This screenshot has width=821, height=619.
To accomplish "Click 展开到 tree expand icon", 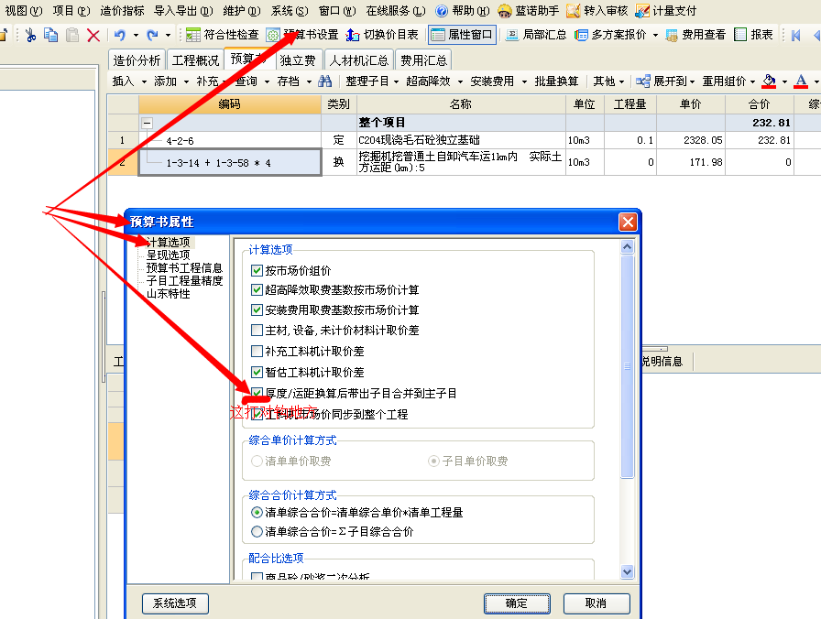I will 643,81.
